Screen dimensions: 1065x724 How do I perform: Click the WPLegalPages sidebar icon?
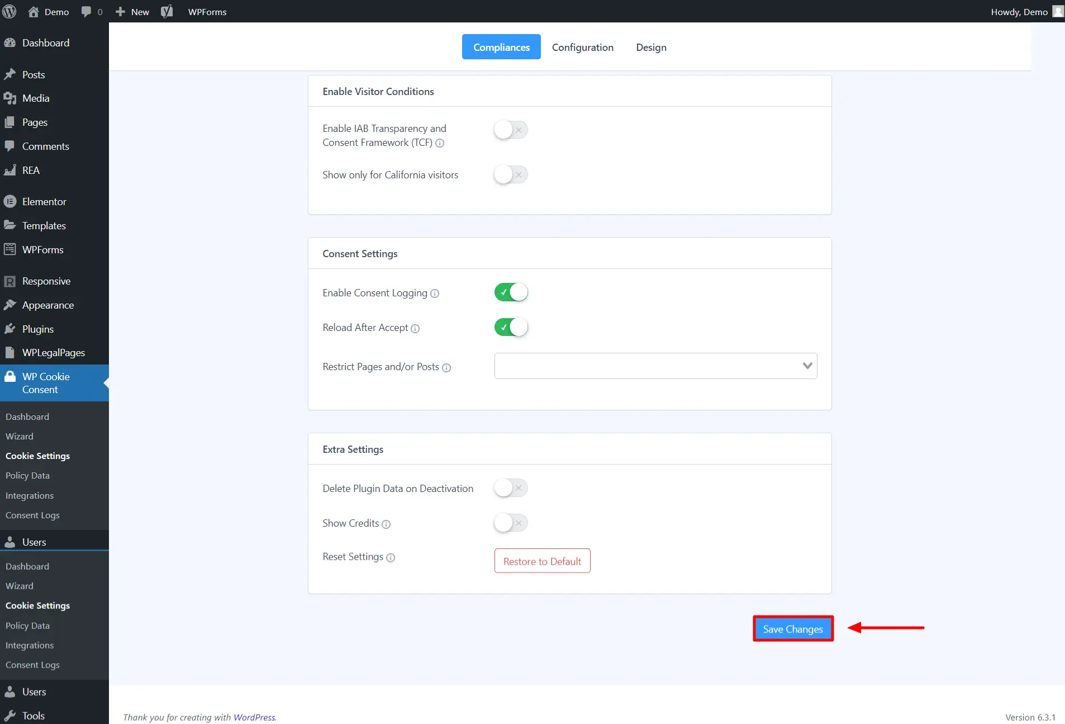[x=9, y=352]
